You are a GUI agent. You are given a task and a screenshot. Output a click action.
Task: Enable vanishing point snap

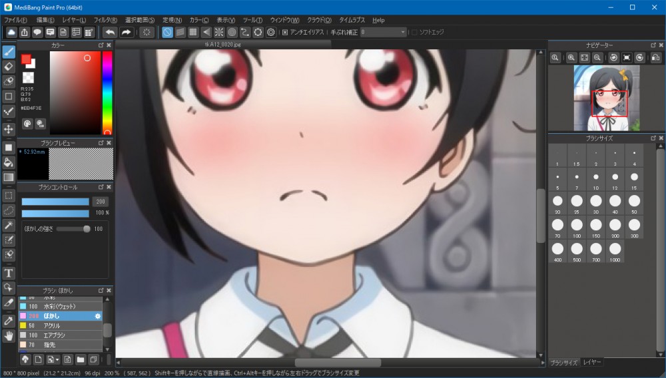click(206, 32)
